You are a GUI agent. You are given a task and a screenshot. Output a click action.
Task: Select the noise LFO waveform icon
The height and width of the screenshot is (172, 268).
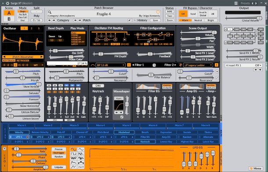(x=73, y=158)
